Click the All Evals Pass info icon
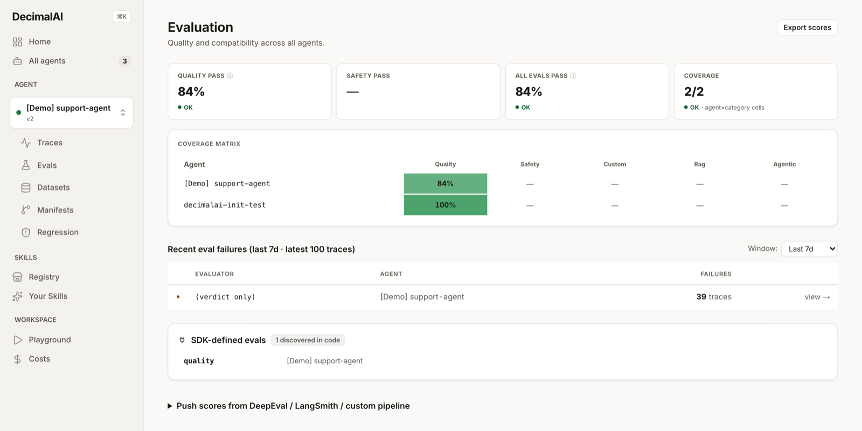The image size is (862, 431). click(x=573, y=76)
